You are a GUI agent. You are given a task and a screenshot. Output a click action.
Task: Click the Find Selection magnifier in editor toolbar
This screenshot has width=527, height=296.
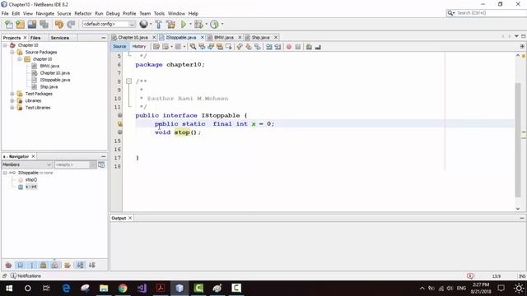pos(193,47)
